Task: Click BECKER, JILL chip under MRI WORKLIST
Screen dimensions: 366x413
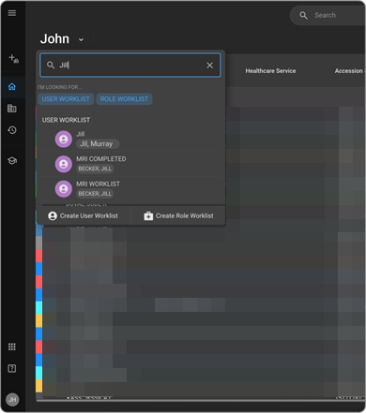Action: (x=95, y=194)
